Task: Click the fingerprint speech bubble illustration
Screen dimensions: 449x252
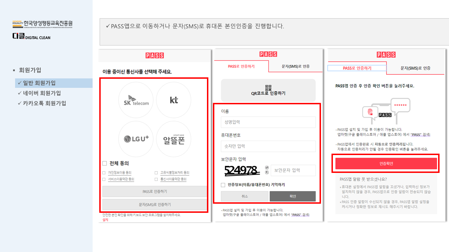Action: 370,112
